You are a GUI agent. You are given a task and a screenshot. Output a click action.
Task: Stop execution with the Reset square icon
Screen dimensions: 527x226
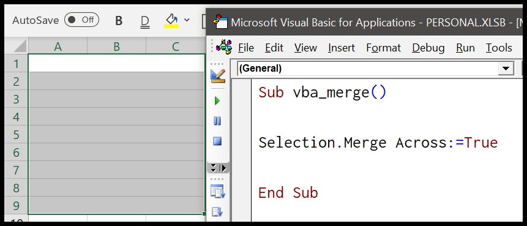[x=217, y=141]
